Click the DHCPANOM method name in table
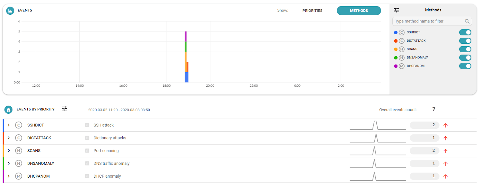The height and width of the screenshot is (186, 481). click(38, 176)
